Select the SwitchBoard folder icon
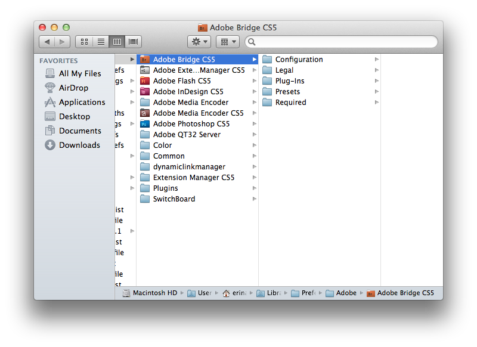 [x=145, y=199]
